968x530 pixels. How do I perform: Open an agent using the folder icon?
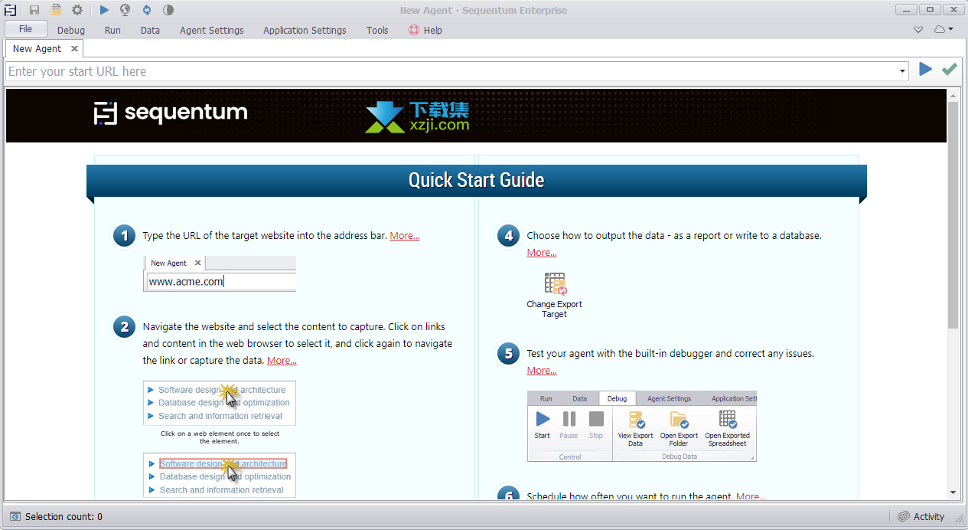click(56, 10)
